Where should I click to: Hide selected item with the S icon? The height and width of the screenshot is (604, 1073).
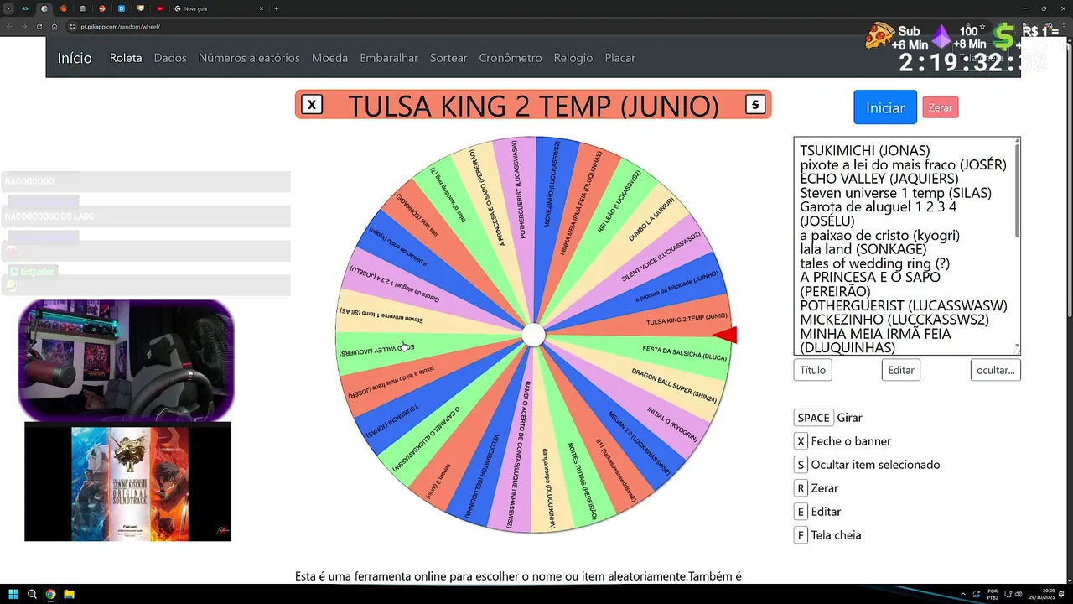(x=755, y=105)
